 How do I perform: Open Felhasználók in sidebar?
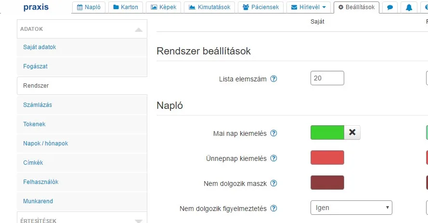point(82,182)
